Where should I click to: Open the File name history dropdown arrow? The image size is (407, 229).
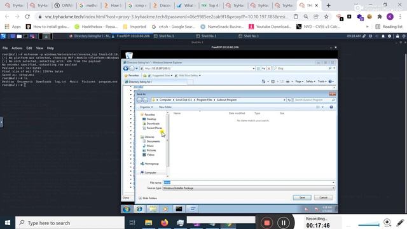point(333,183)
